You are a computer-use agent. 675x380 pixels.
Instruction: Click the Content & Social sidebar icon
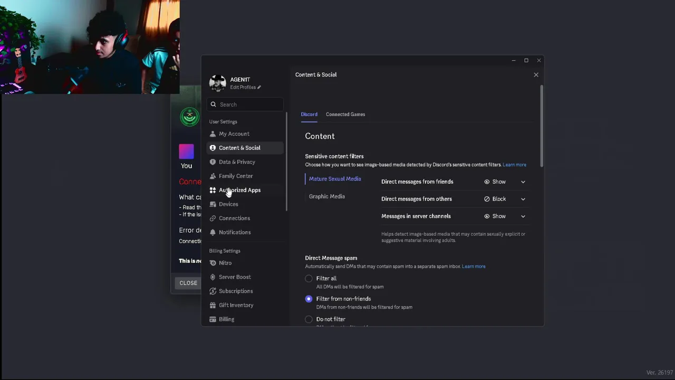point(213,148)
